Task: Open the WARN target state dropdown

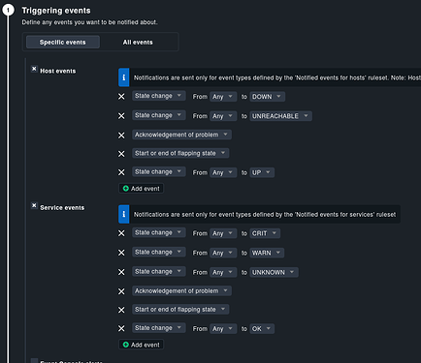Action: pyautogui.click(x=267, y=253)
